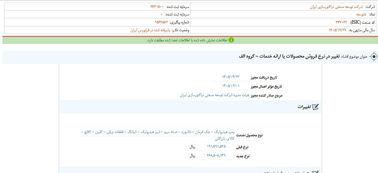
Task: Click the message اطلاعات نمایش داده شده با اطلاعات امضا شده مطابقت دارد
Action: click(187, 40)
